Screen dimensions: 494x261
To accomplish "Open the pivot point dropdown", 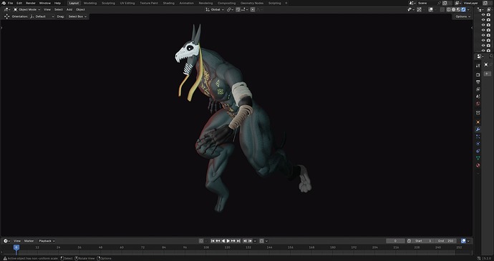I will (230, 9).
